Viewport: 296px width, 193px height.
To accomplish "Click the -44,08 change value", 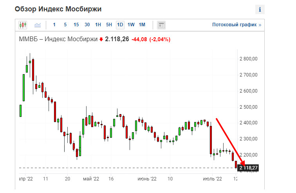I will 139,39.
